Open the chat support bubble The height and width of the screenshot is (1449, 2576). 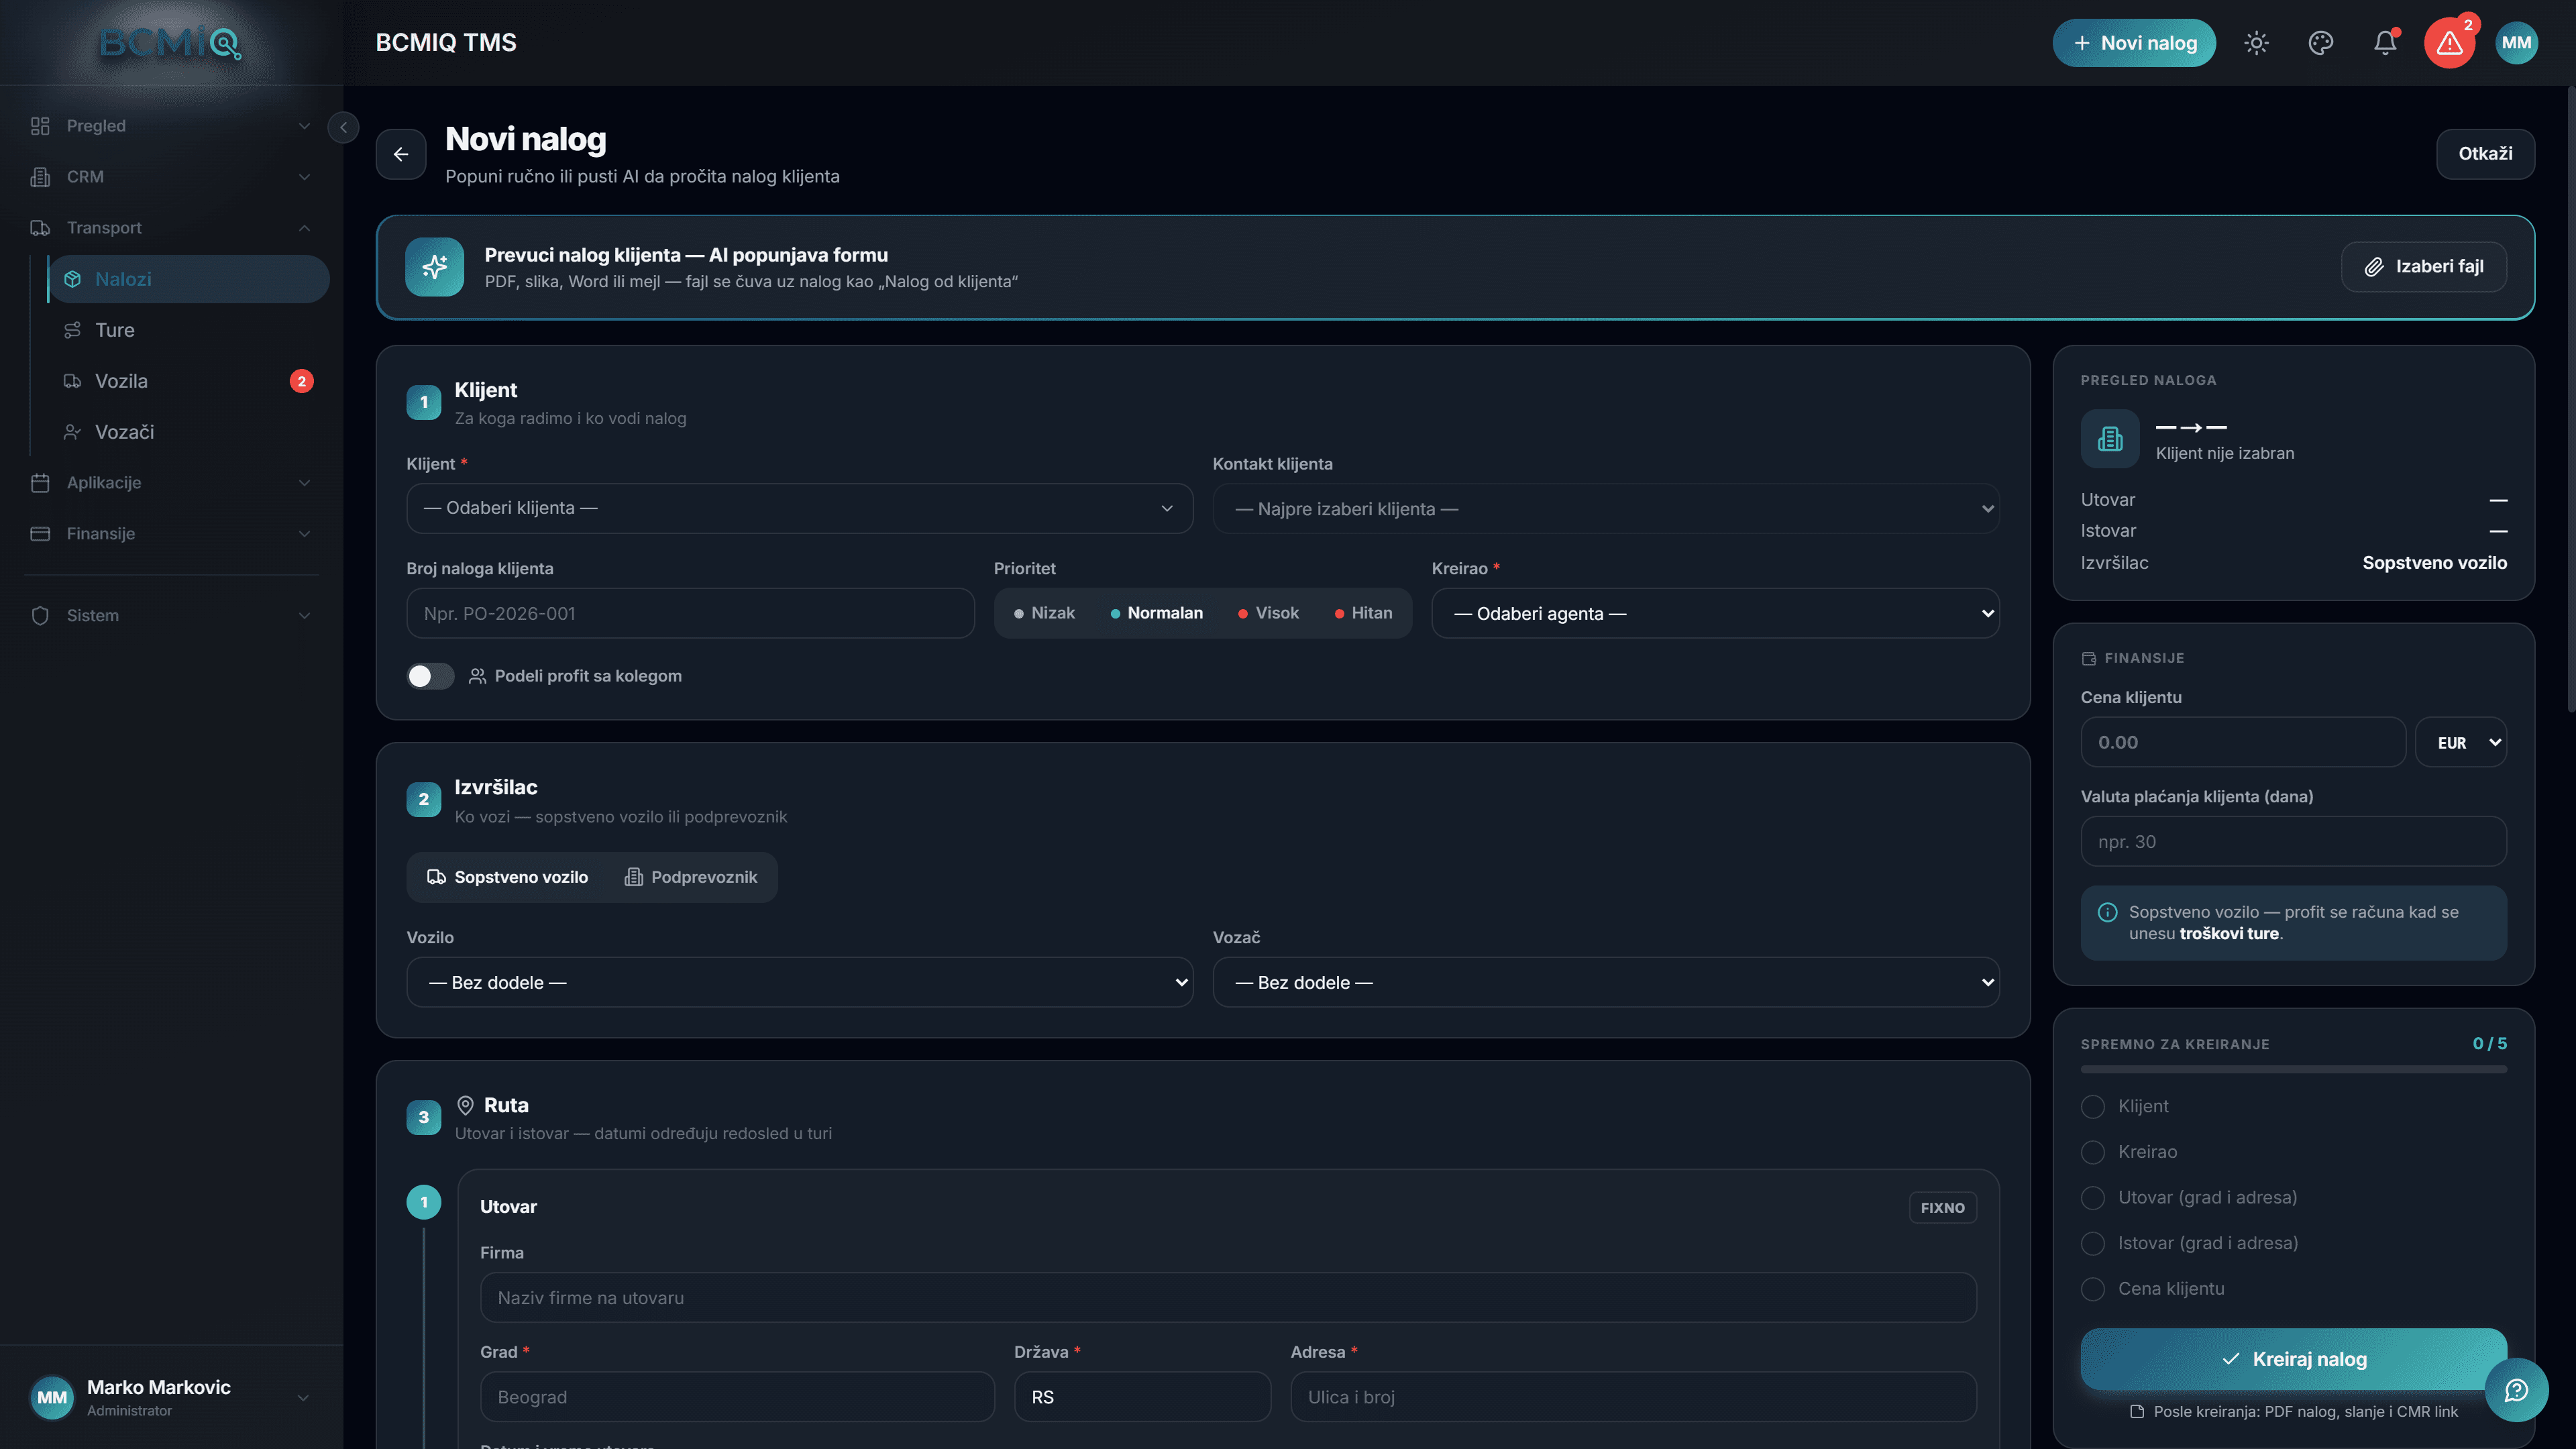click(x=2516, y=1390)
